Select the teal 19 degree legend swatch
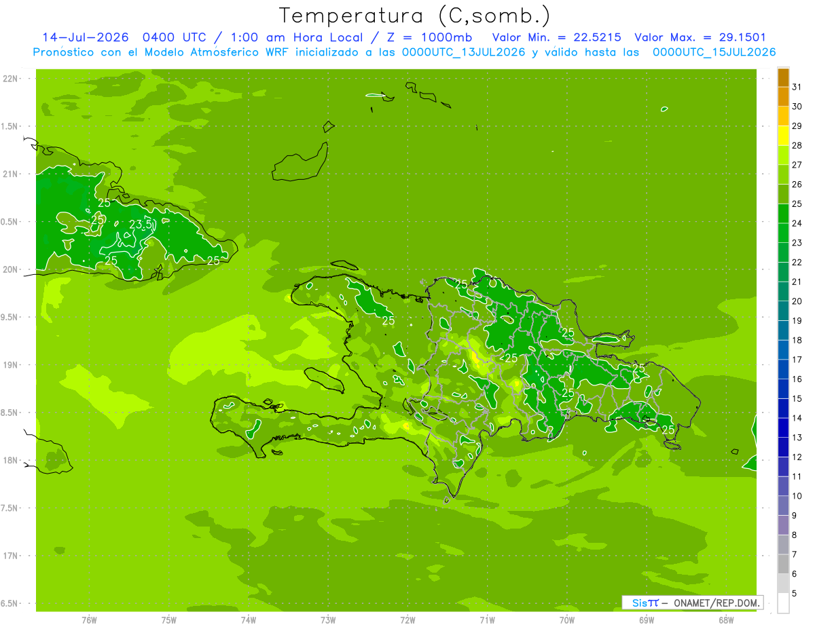This screenshot has width=815, height=629. click(783, 311)
